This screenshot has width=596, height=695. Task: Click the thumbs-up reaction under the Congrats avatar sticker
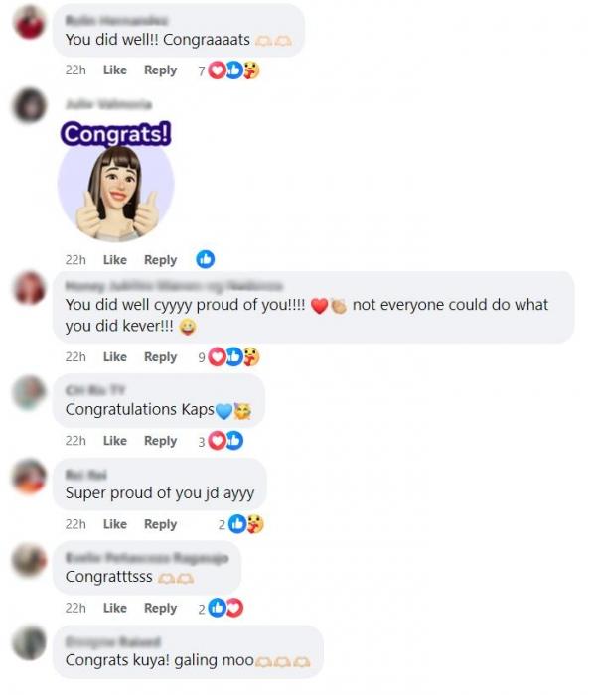coord(206,259)
